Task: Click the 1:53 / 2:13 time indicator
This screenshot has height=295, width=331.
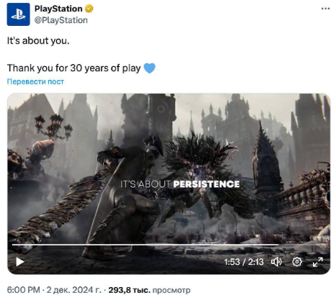Action: pos(244,262)
